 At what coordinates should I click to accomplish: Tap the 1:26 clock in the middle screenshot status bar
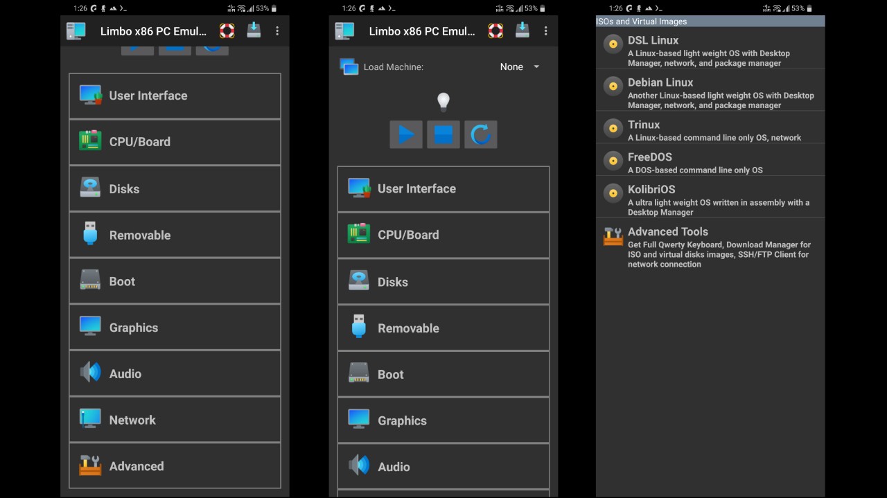(349, 8)
